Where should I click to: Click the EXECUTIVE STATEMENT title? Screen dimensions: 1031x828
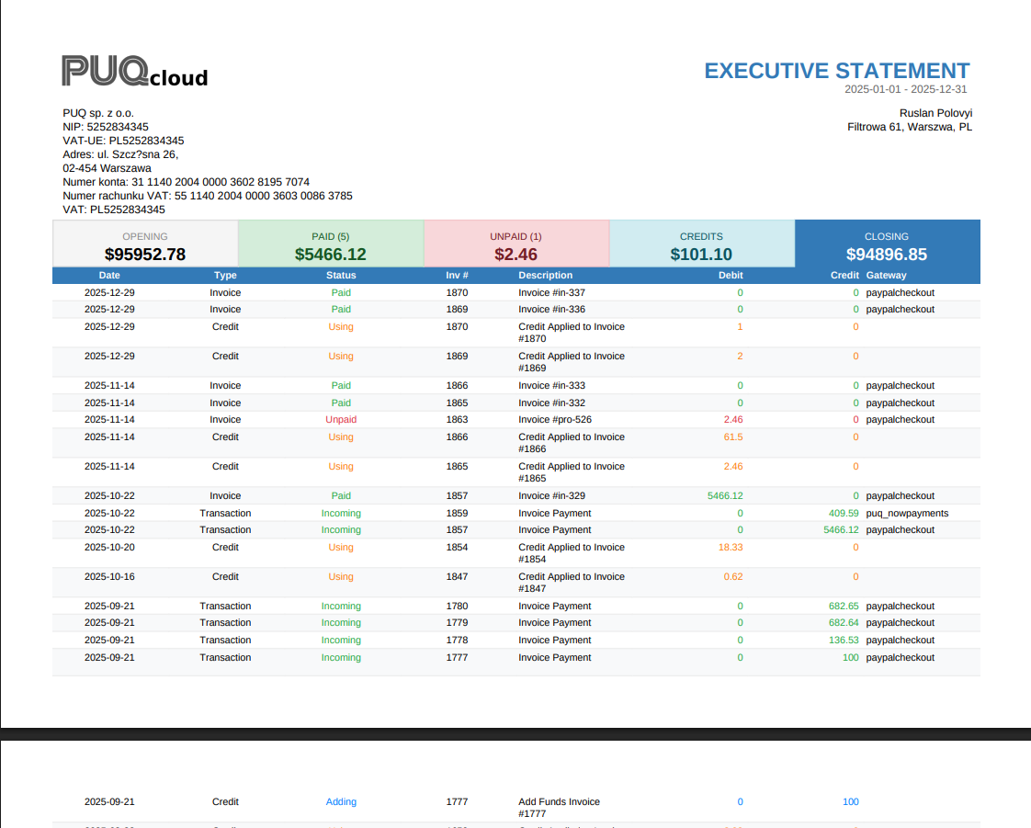(836, 71)
